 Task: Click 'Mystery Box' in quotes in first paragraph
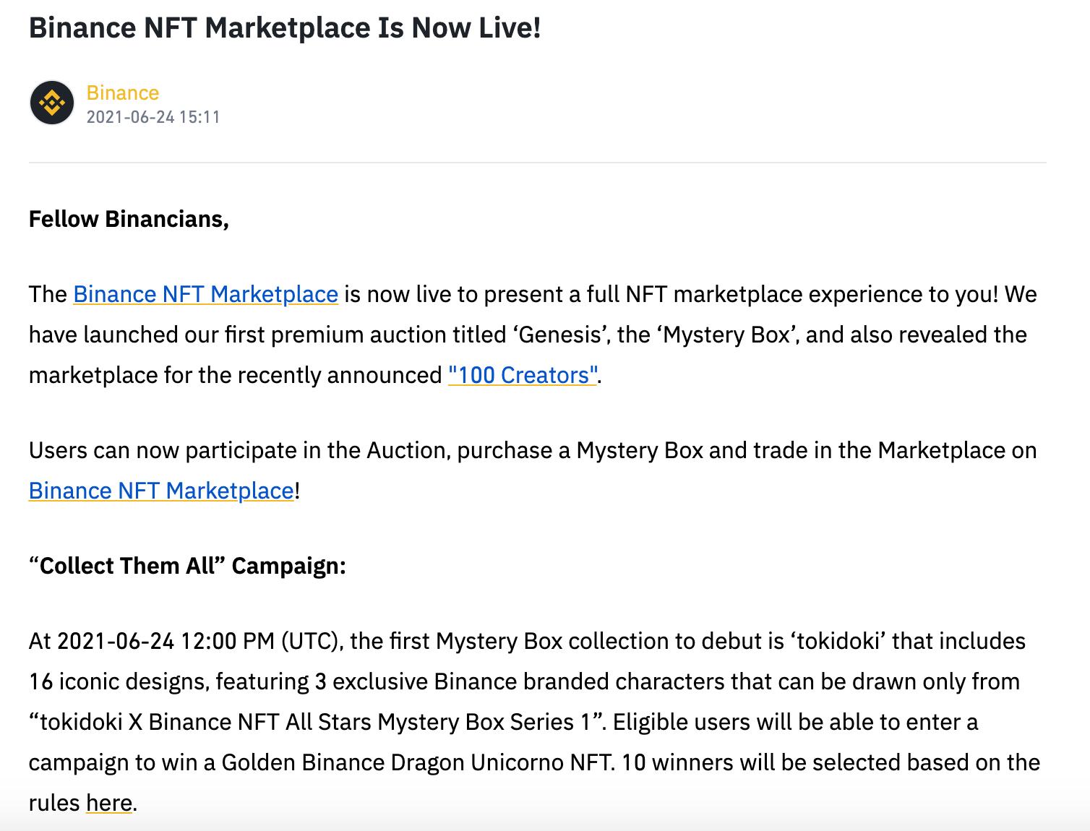(727, 335)
